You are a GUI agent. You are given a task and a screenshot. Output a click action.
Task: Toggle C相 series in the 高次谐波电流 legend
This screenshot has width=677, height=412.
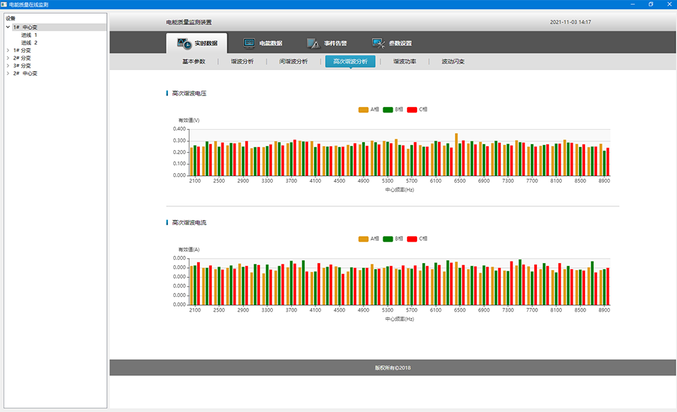pos(418,238)
